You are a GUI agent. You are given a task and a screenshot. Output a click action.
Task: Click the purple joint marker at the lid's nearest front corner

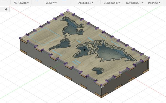[x=101, y=85]
